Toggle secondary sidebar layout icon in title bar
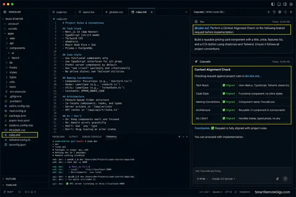Viewport: 296px width, 197px height. (285, 4)
